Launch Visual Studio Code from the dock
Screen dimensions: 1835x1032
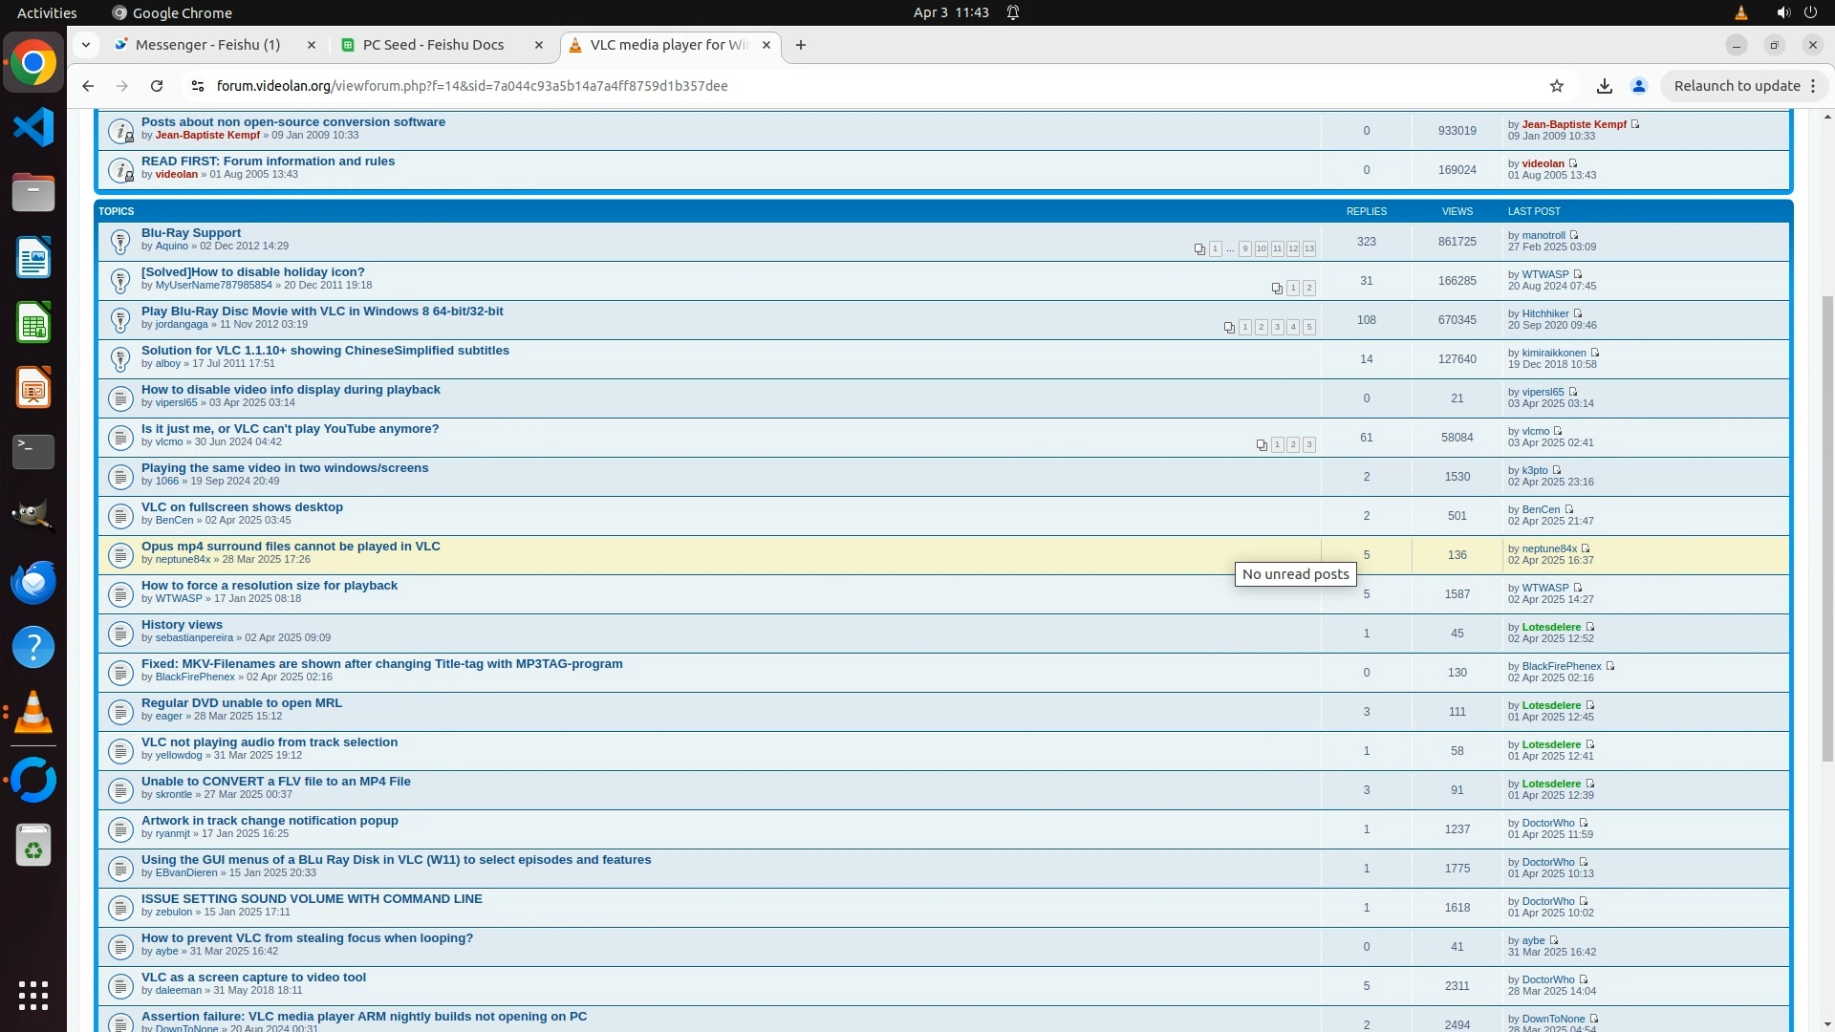pyautogui.click(x=33, y=127)
